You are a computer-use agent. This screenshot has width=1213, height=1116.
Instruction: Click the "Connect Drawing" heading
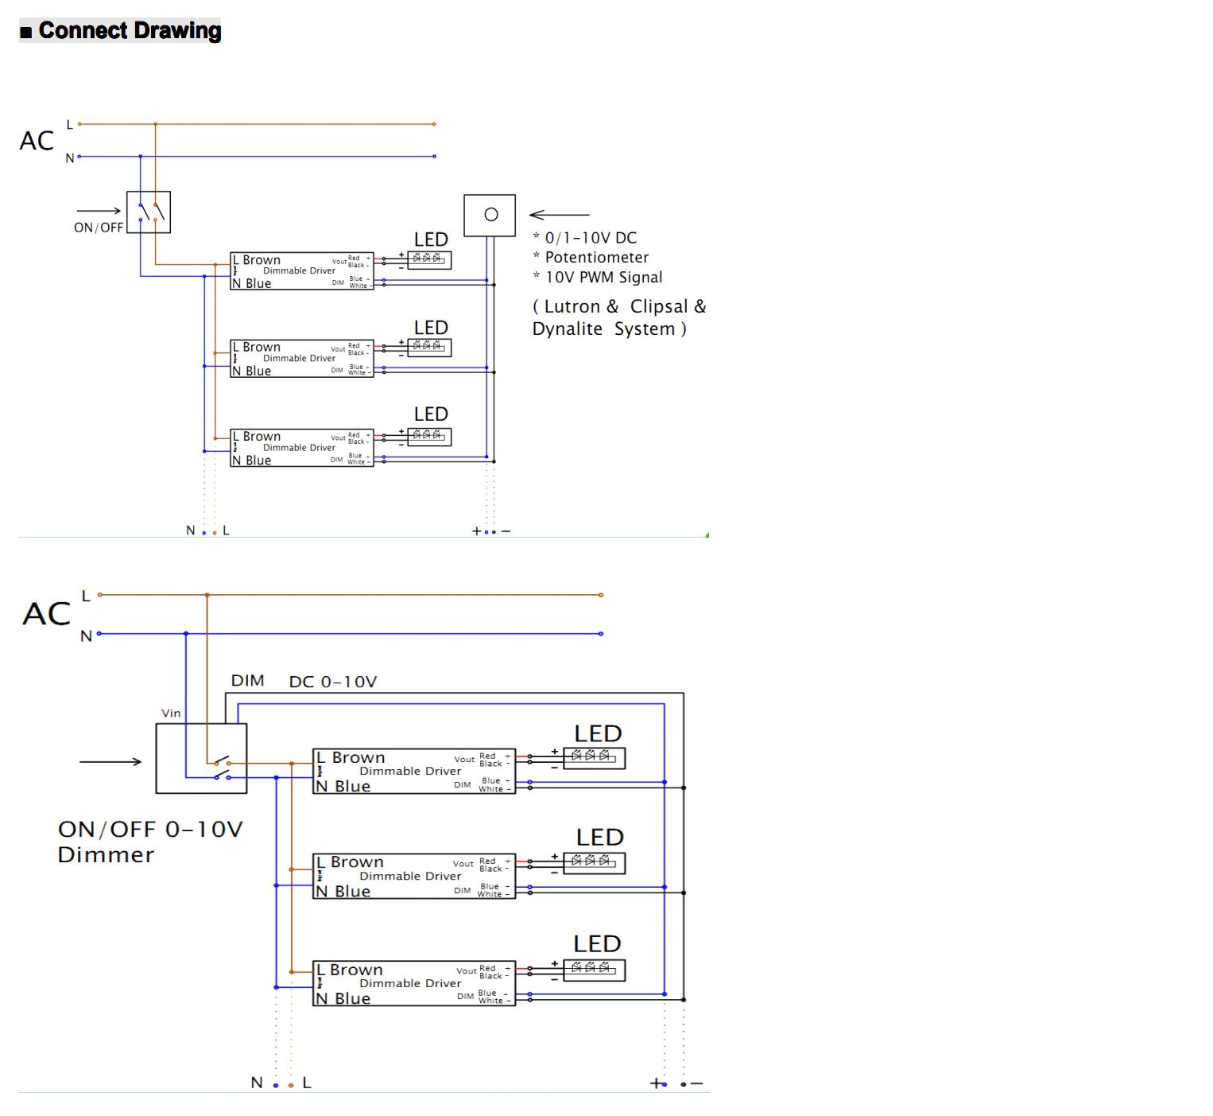pos(130,31)
